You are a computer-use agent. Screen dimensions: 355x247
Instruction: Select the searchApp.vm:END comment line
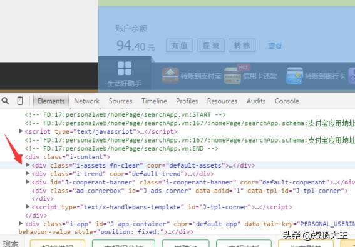click(x=121, y=149)
